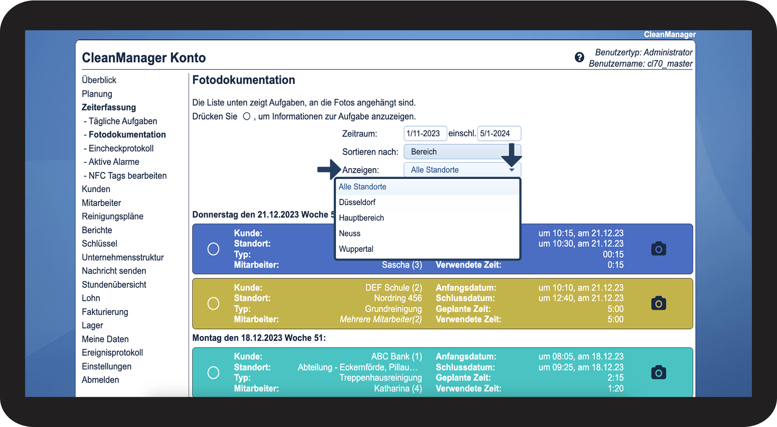Open the Unternehmensstruktur page
Screen dimensions: 777x427
point(123,257)
